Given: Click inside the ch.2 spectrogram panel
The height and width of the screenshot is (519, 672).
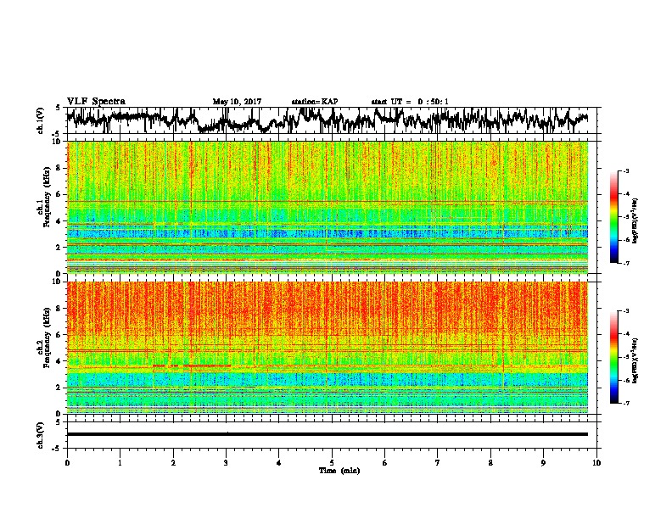Looking at the screenshot, I should click(x=327, y=348).
